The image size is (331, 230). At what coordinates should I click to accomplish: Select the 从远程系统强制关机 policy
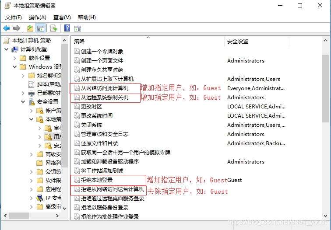(x=105, y=98)
